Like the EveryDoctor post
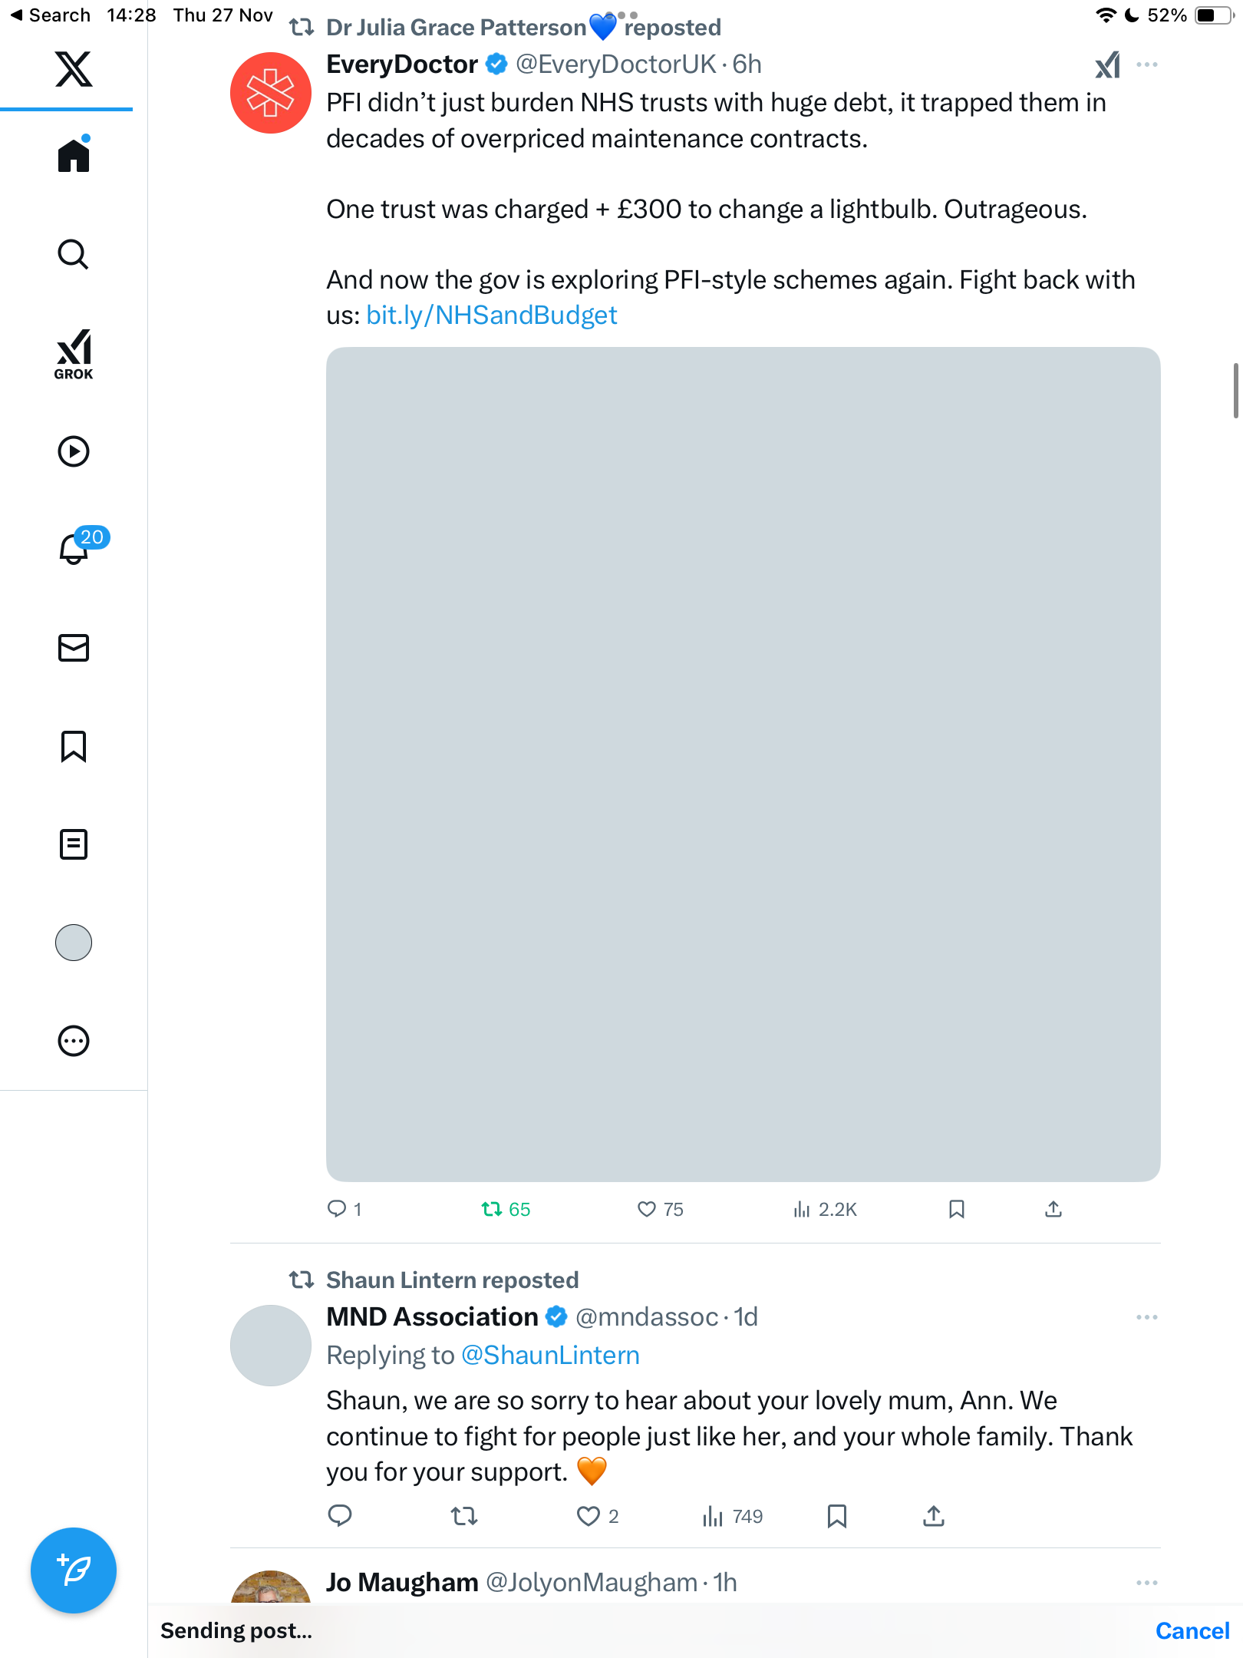Viewport: 1243px width, 1658px height. pyautogui.click(x=647, y=1210)
